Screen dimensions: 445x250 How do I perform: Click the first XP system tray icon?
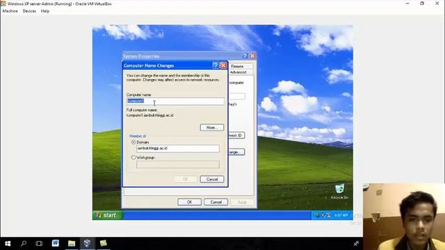(317, 215)
